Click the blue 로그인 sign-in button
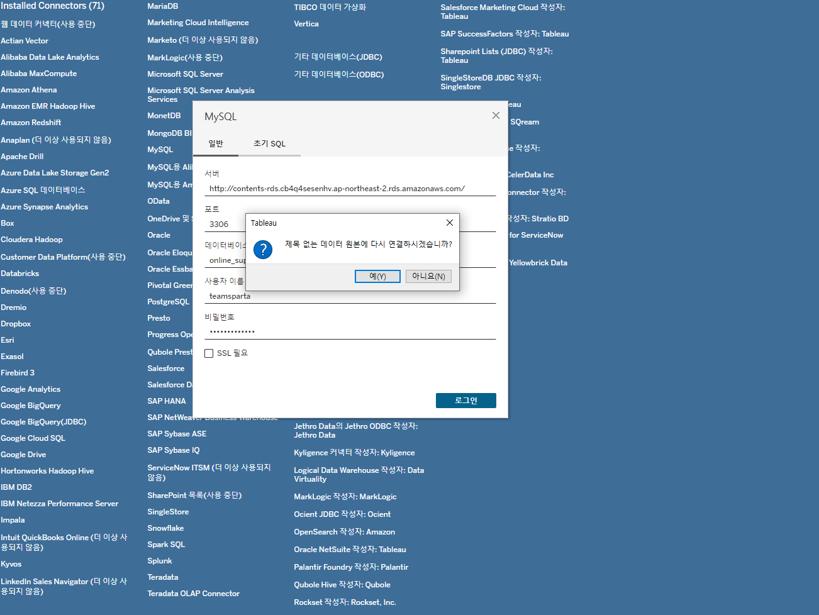Image resolution: width=819 pixels, height=615 pixels. (x=466, y=401)
